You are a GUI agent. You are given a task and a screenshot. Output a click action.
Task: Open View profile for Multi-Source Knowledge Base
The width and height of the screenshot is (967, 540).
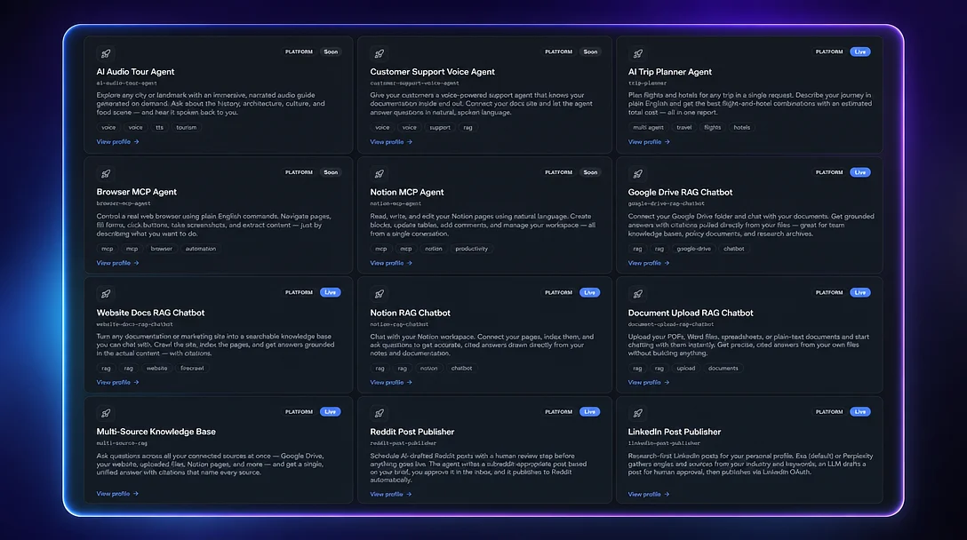coord(118,494)
